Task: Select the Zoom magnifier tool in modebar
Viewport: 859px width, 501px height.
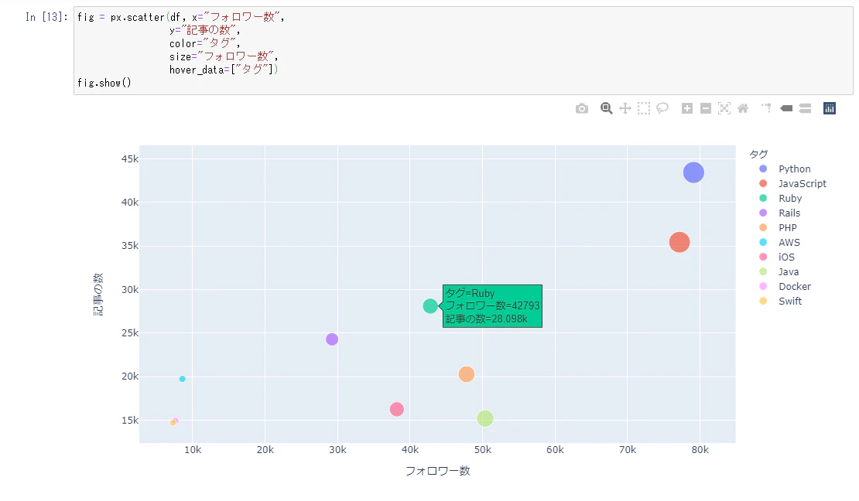Action: 606,108
